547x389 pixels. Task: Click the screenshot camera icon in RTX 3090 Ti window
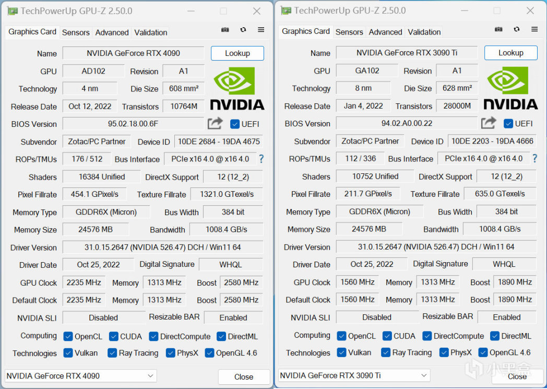tap(498, 29)
